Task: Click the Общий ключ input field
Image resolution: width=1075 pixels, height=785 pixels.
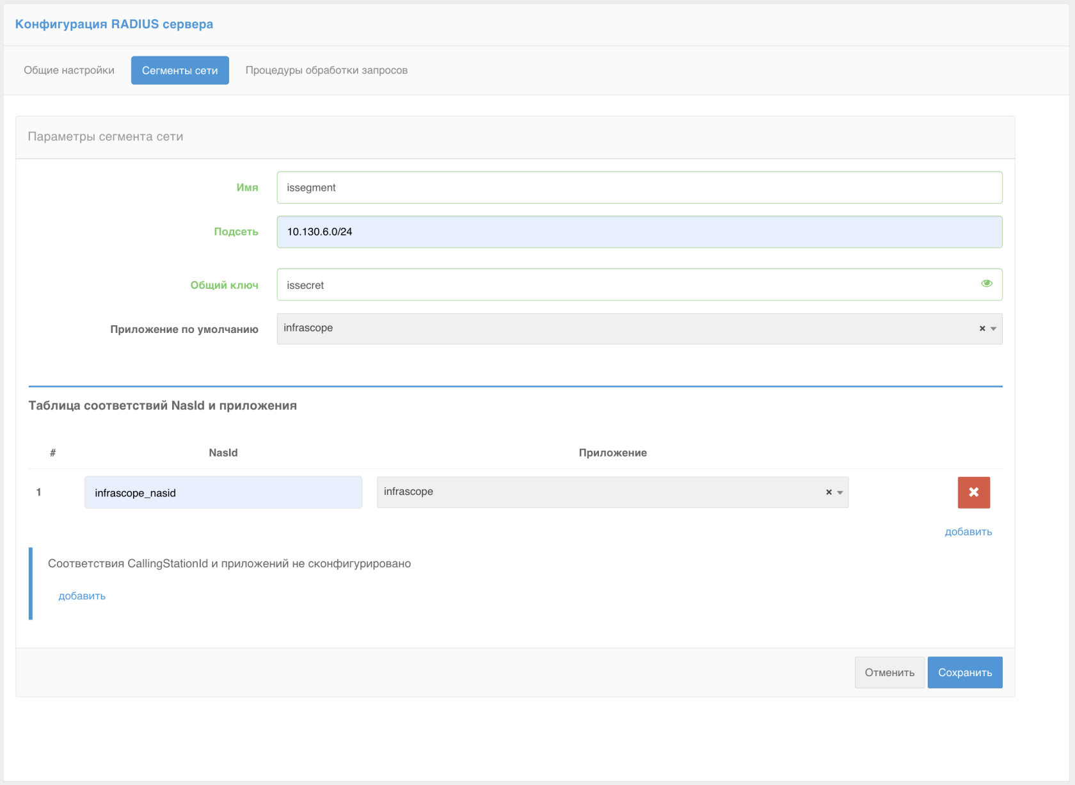Action: (627, 285)
